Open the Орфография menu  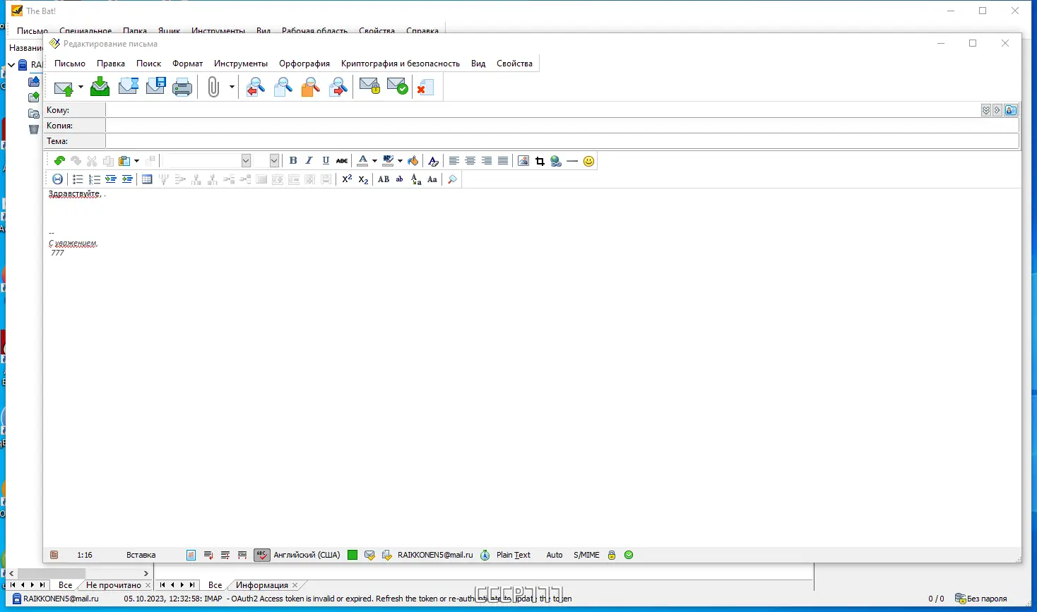304,64
